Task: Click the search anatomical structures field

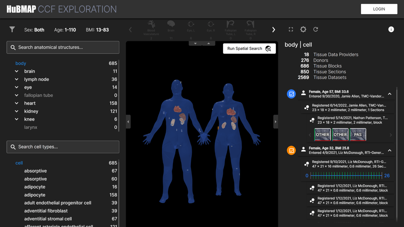Action: click(63, 47)
